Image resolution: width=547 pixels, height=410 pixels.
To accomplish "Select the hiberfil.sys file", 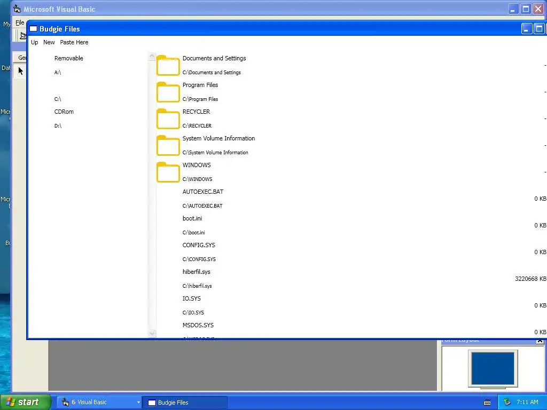I will tap(197, 272).
